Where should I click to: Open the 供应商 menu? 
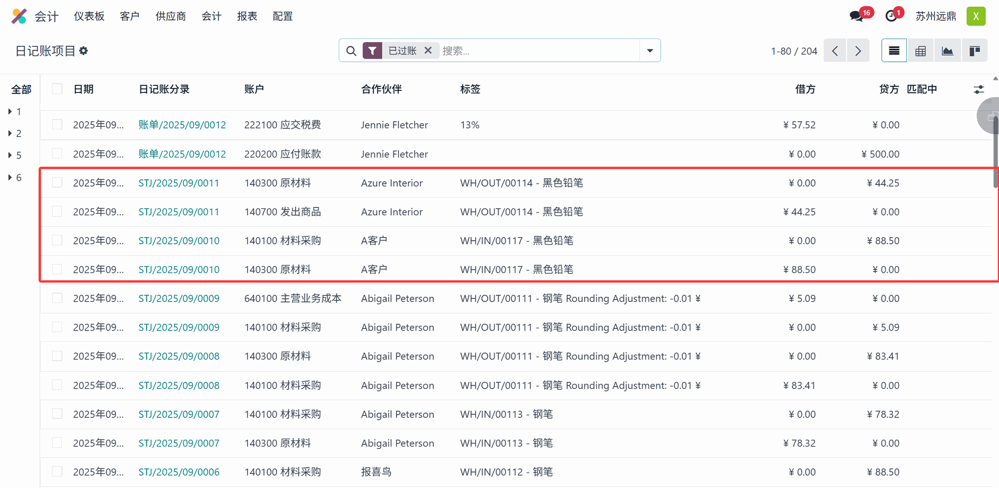pyautogui.click(x=171, y=16)
